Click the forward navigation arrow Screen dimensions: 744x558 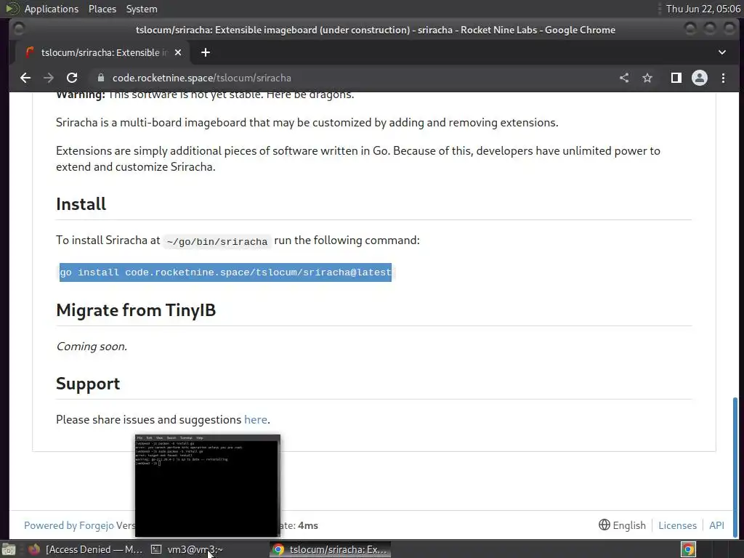49,78
